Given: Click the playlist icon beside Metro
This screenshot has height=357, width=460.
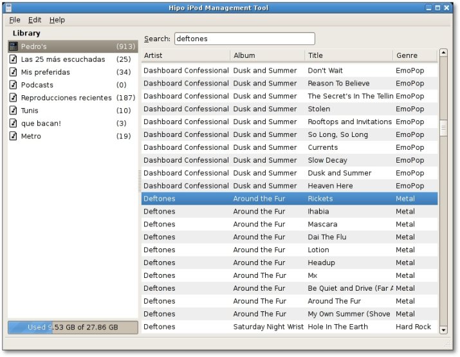Looking at the screenshot, I should [x=14, y=136].
